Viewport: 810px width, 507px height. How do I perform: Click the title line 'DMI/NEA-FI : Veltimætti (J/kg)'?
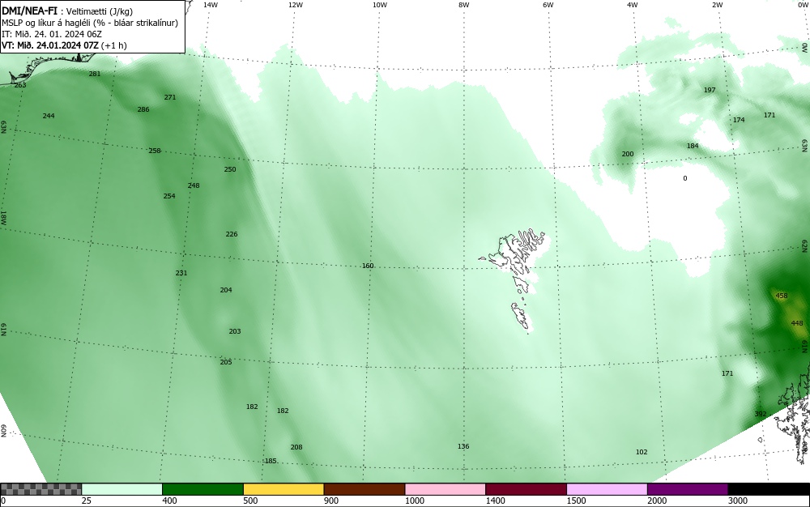67,11
